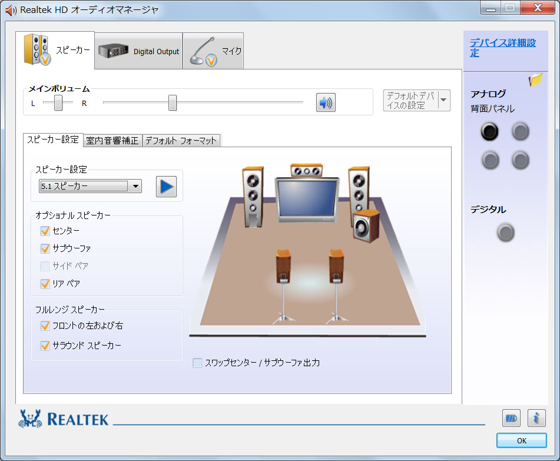Close the Realtek audio manager window
560x461 pixels.
click(x=538, y=8)
